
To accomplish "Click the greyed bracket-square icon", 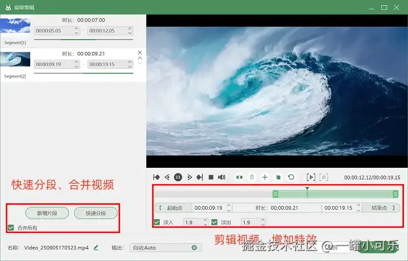I will point(323,177).
